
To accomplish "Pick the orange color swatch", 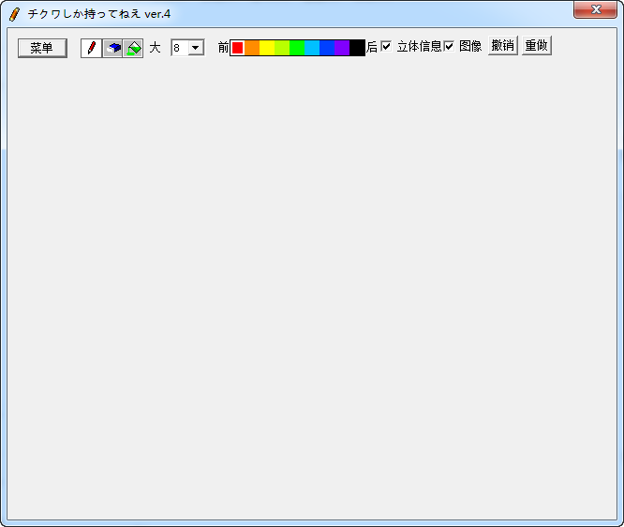I will (252, 48).
